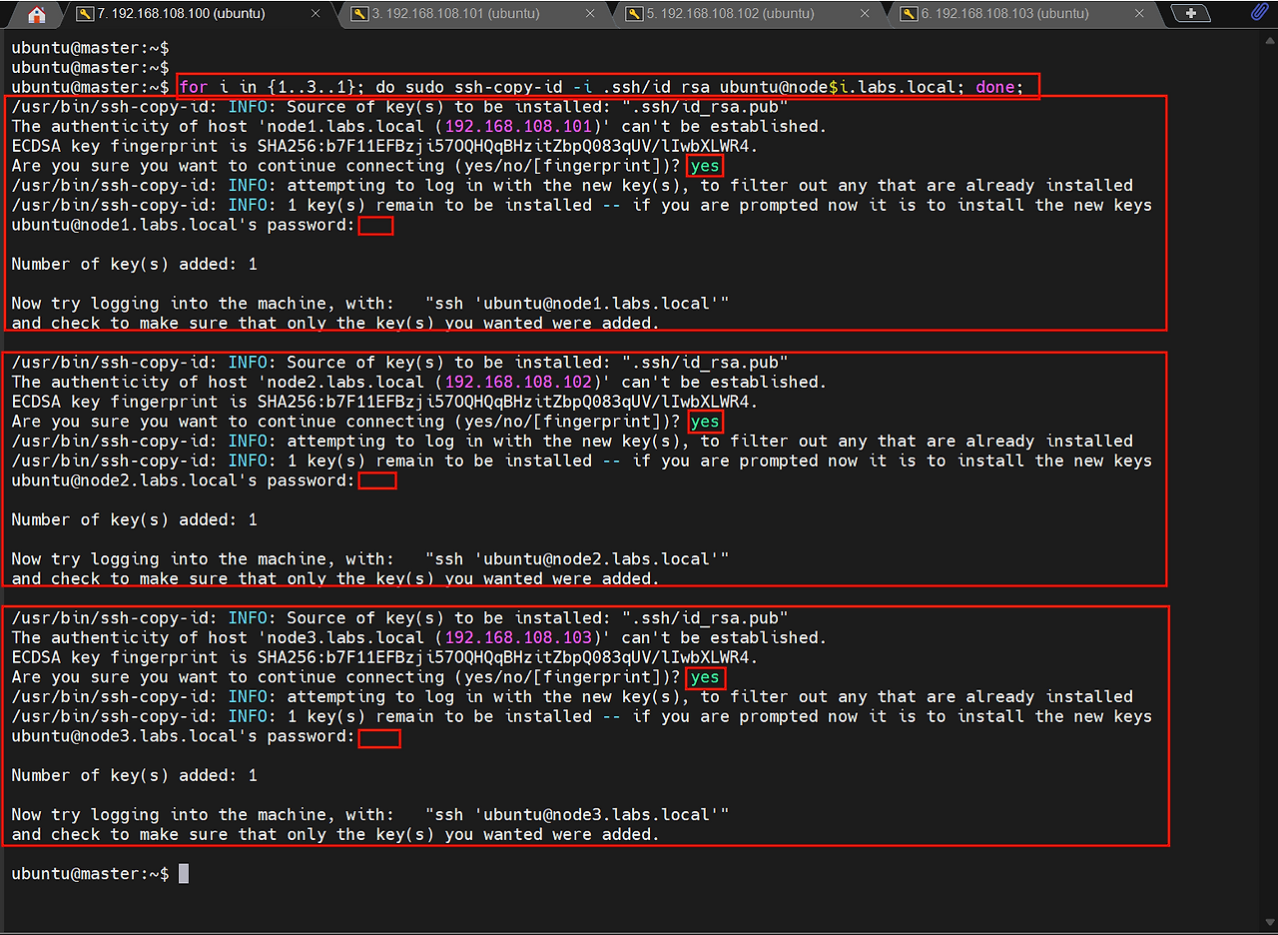
Task: Click the key icon on the 192.168.108.100 tab
Action: [85, 14]
